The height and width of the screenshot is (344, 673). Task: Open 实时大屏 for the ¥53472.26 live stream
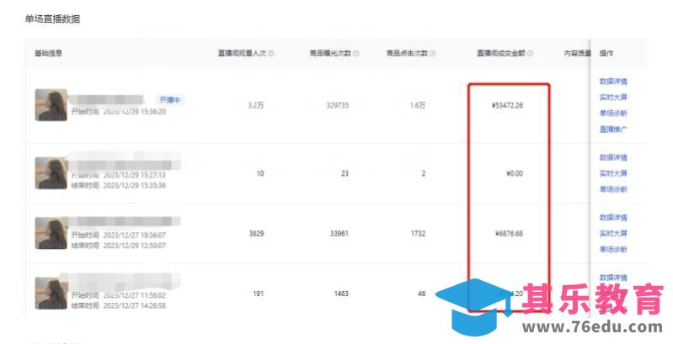pos(612,98)
